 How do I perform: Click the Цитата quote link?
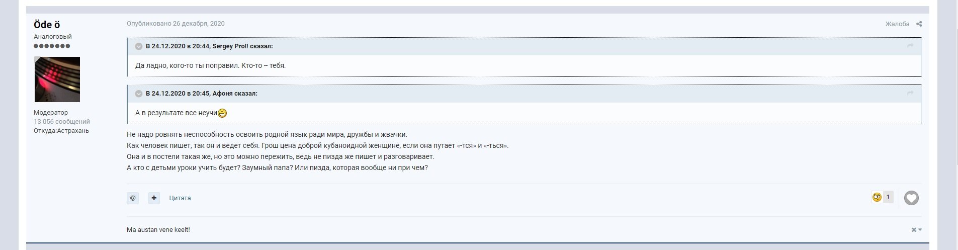tap(180, 198)
